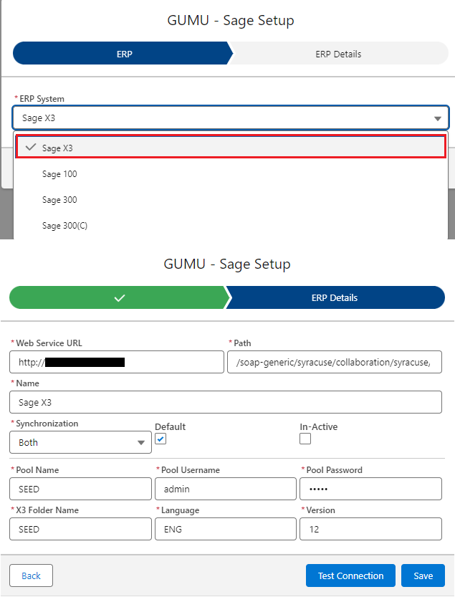The width and height of the screenshot is (455, 597).
Task: Click the completed green checkmark step
Action: (x=118, y=297)
